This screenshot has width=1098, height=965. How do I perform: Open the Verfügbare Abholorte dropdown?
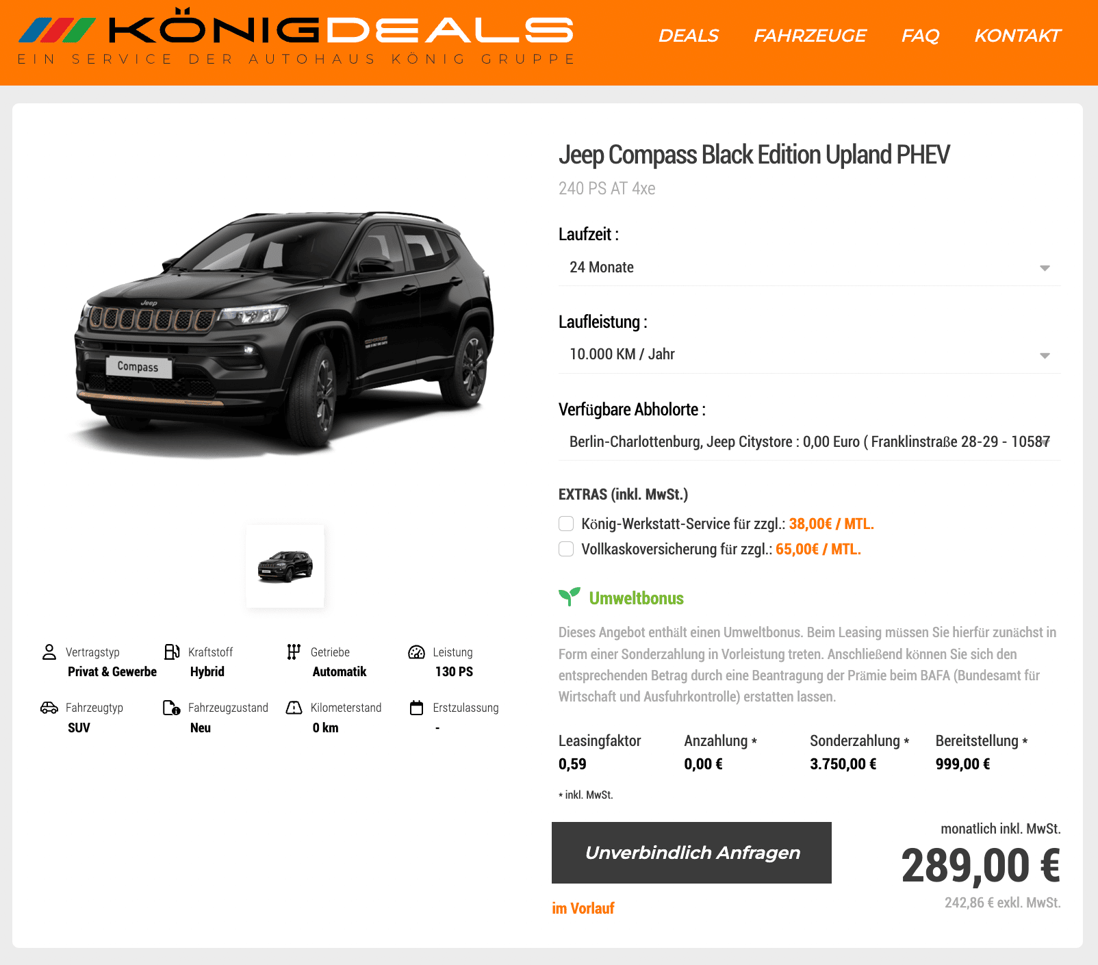point(810,442)
